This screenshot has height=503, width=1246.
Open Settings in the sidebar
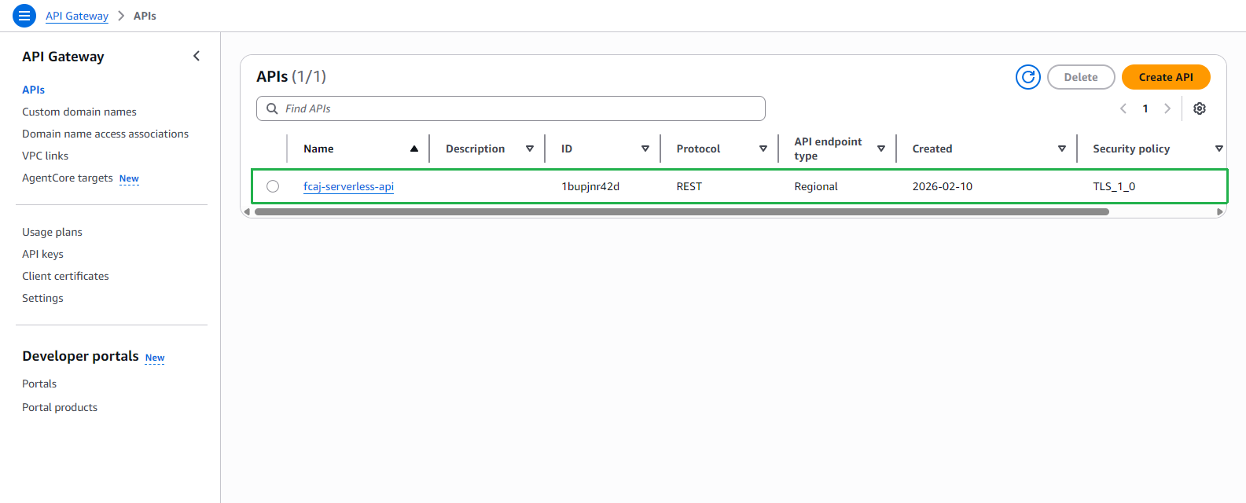click(x=42, y=298)
